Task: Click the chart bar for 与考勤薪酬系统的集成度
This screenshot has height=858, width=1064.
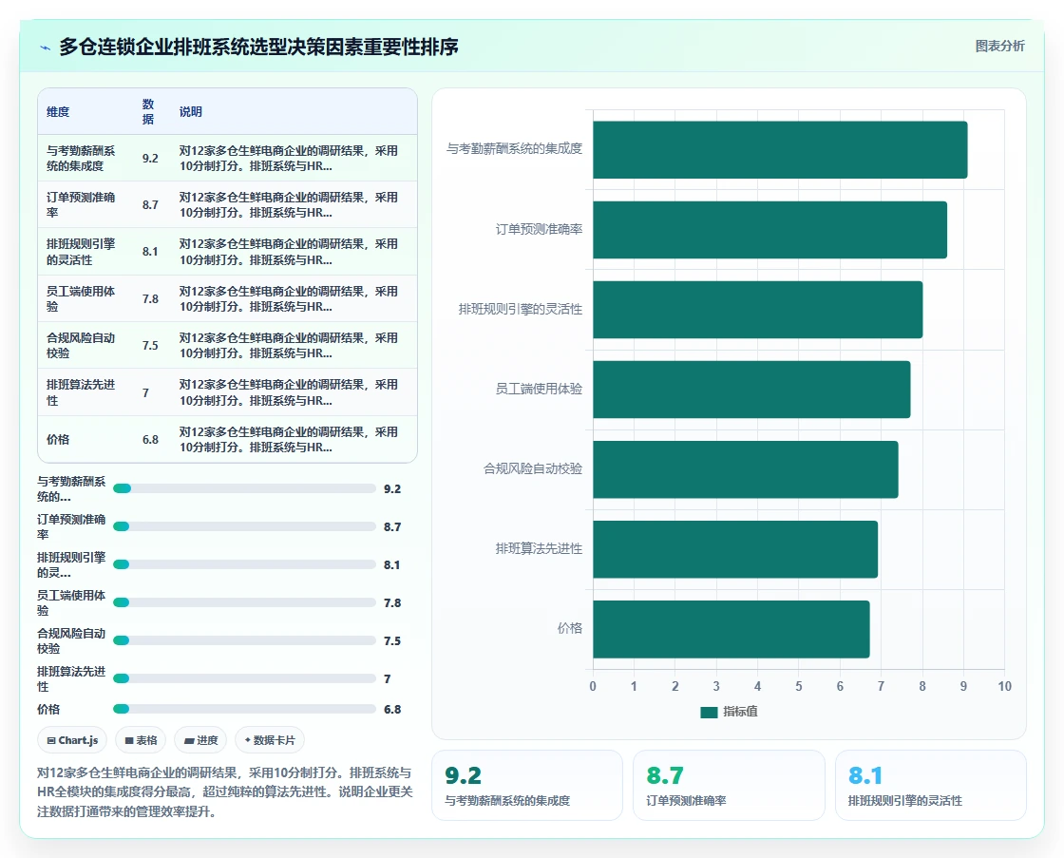Action: click(780, 150)
